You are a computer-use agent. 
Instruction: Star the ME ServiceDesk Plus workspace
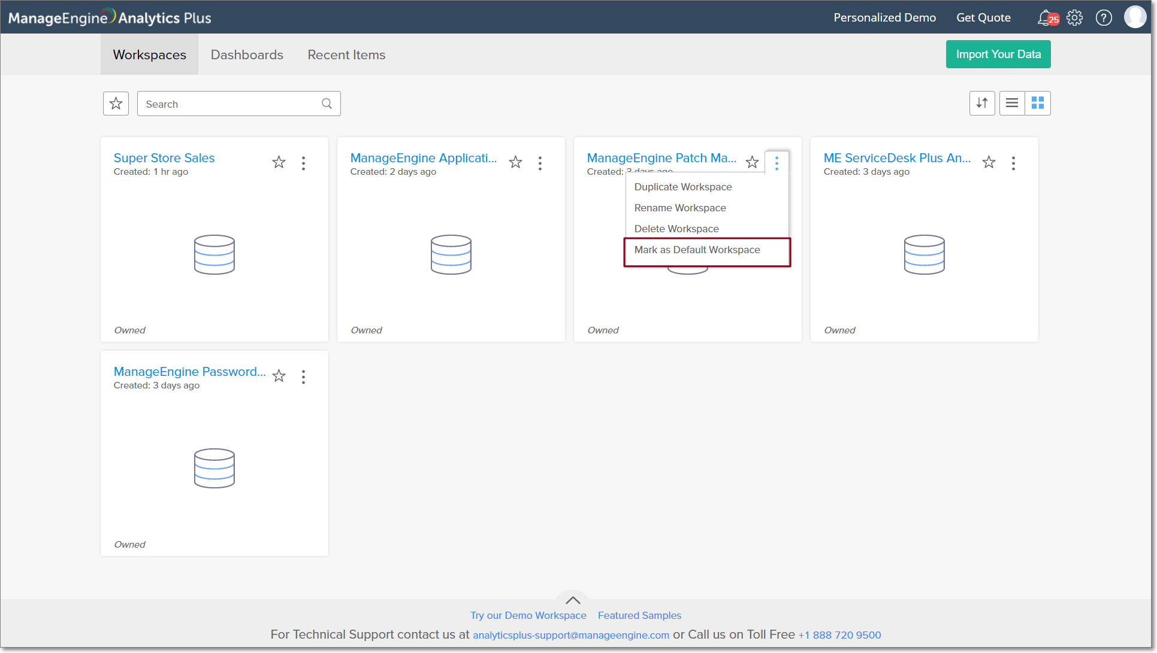[989, 162]
